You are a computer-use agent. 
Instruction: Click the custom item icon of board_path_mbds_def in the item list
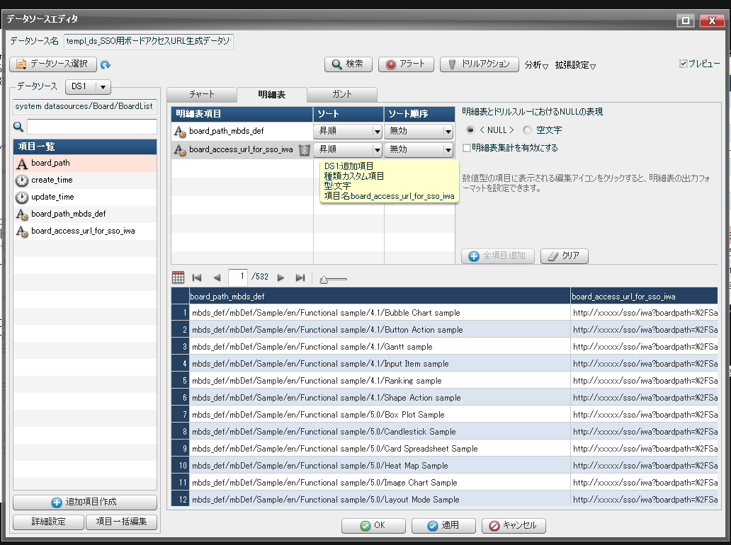(22, 214)
